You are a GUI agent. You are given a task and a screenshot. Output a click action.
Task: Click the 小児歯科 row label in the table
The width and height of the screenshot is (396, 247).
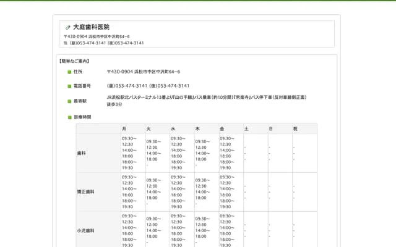85,230
